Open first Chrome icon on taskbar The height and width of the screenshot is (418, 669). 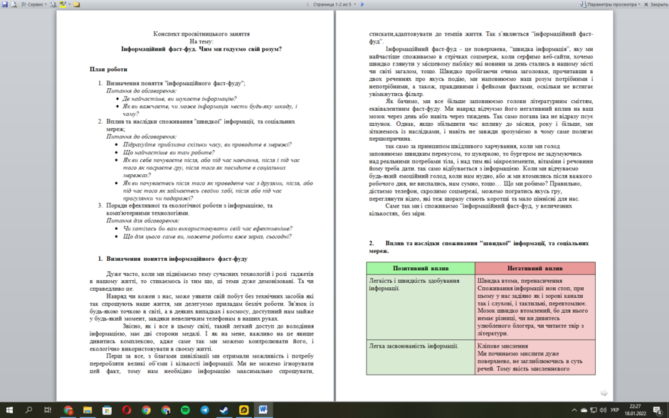[68, 410]
